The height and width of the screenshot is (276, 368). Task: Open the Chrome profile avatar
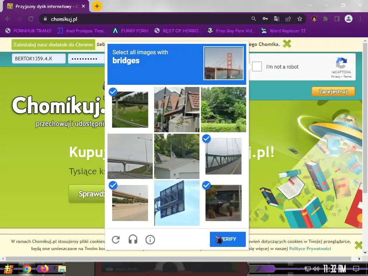[x=349, y=19]
